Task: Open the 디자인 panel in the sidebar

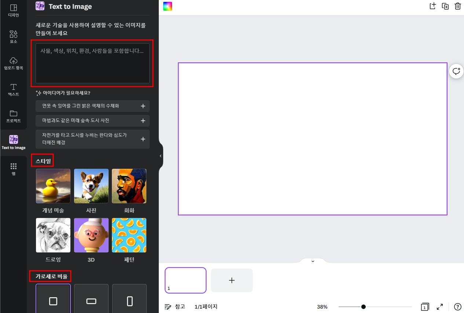Action: pos(14,11)
